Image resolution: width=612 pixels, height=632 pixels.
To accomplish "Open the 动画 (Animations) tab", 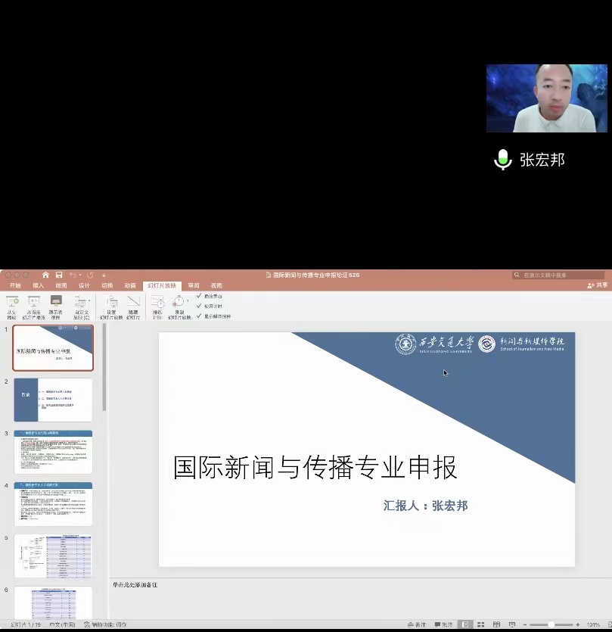I will (x=130, y=286).
